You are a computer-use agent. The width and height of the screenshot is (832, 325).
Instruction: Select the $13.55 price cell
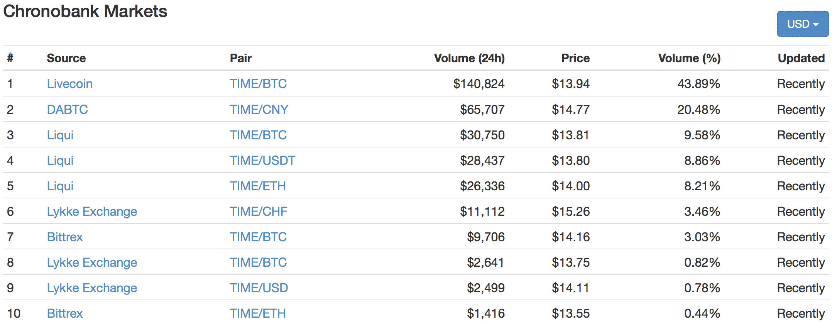570,313
